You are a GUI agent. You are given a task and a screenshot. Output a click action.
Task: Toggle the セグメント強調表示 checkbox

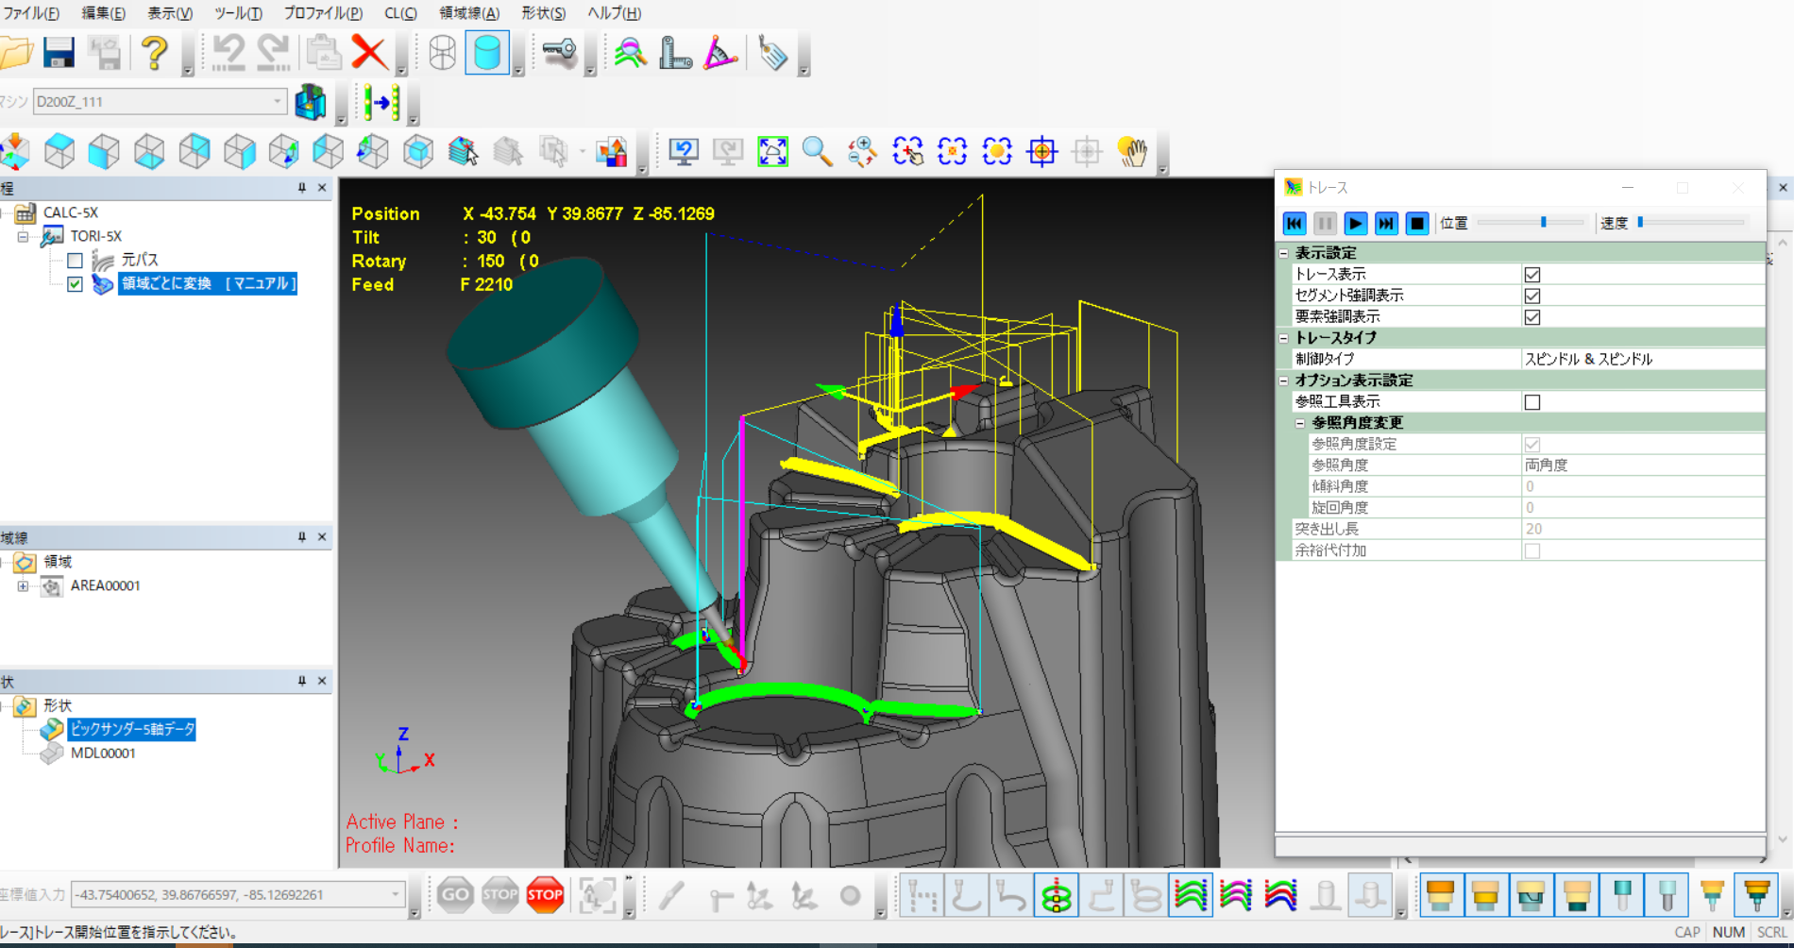pos(1532,296)
